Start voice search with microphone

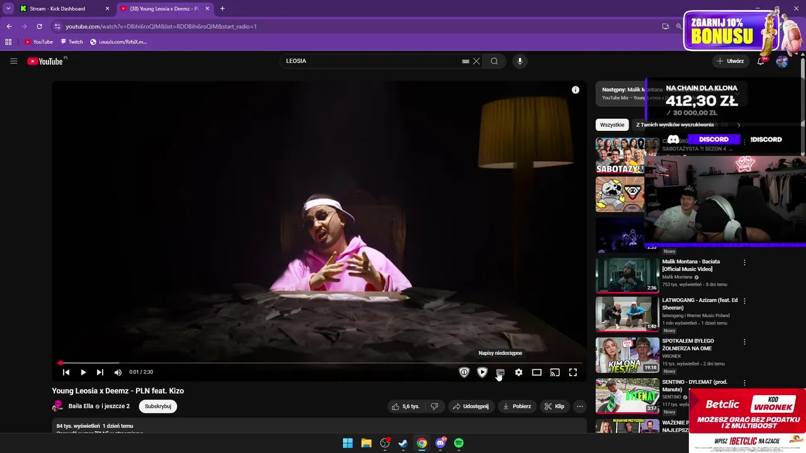coord(519,61)
